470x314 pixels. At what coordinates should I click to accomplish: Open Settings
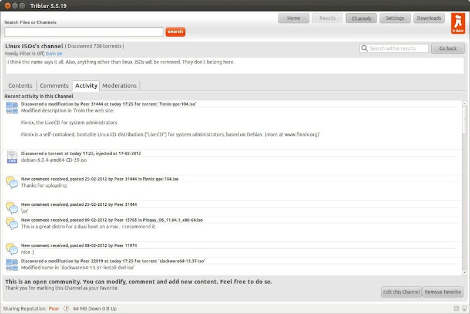tap(395, 18)
